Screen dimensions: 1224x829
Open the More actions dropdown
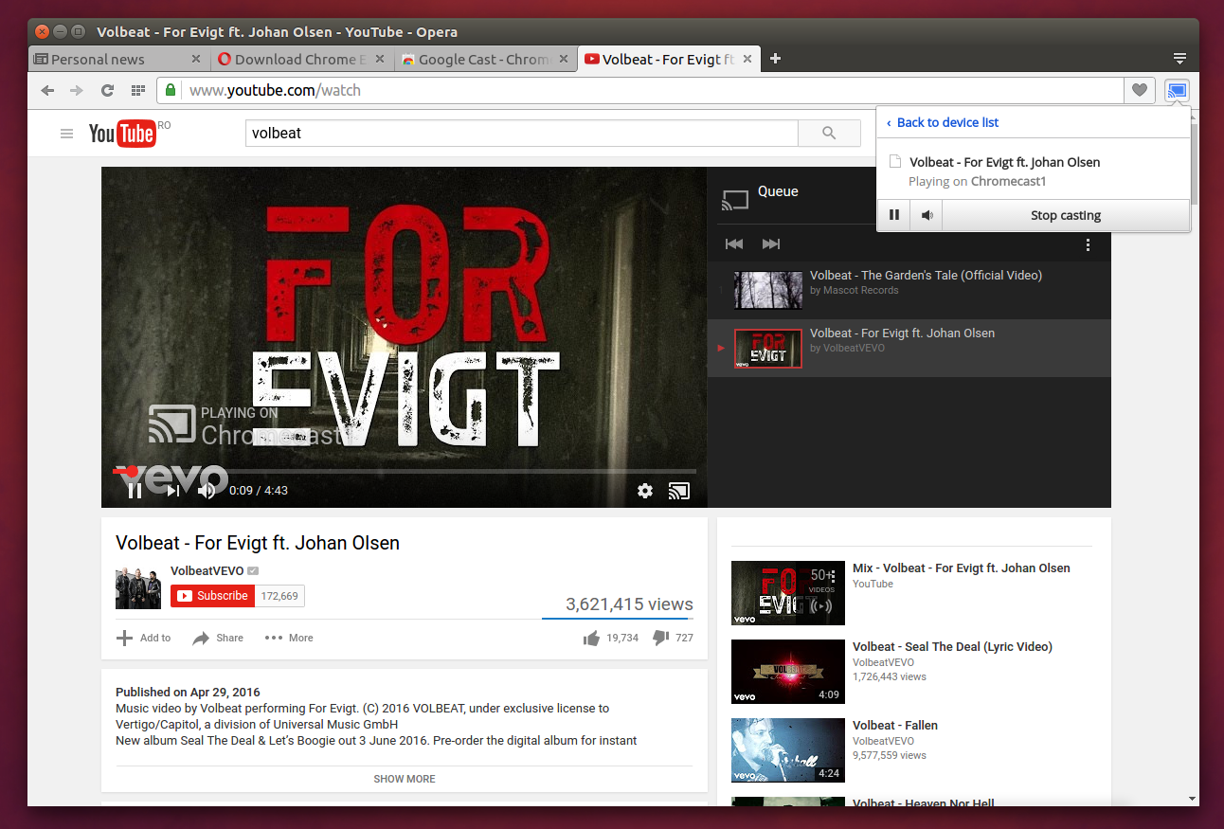[289, 638]
